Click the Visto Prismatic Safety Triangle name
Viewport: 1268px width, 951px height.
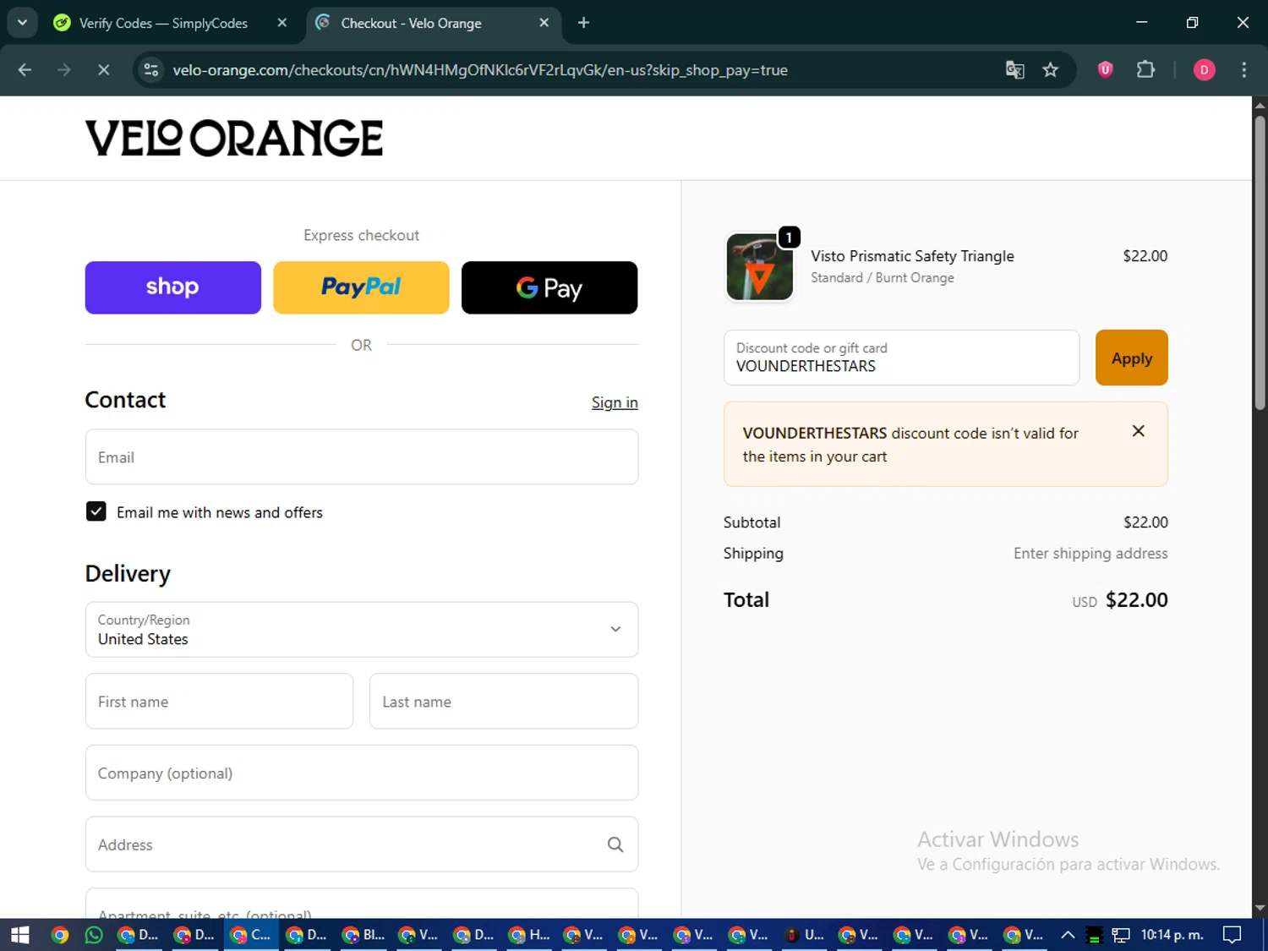pos(912,256)
